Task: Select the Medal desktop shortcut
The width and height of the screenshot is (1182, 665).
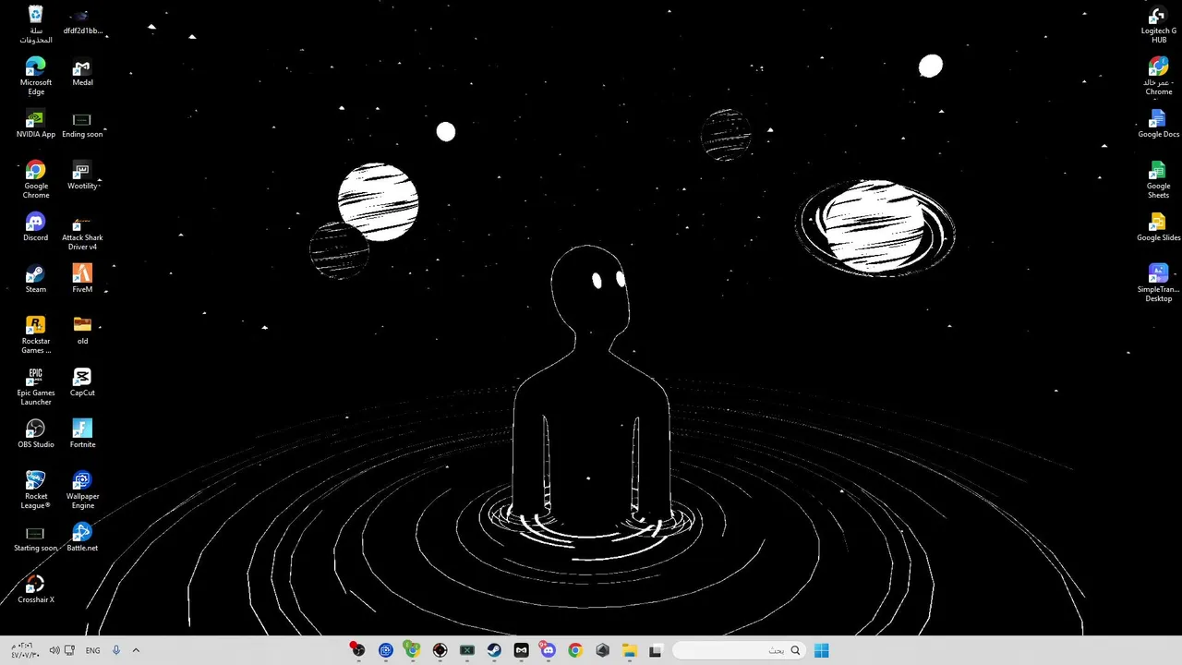Action: point(82,73)
